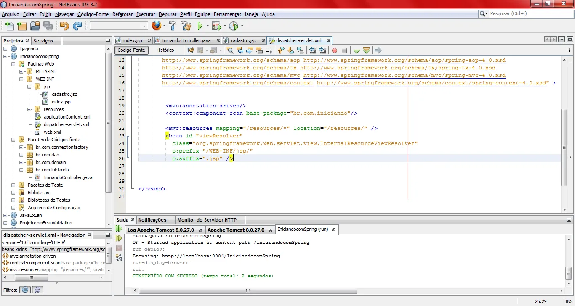Click the Undo arrow in the toolbar
The height and width of the screenshot is (306, 575).
pyautogui.click(x=64, y=26)
